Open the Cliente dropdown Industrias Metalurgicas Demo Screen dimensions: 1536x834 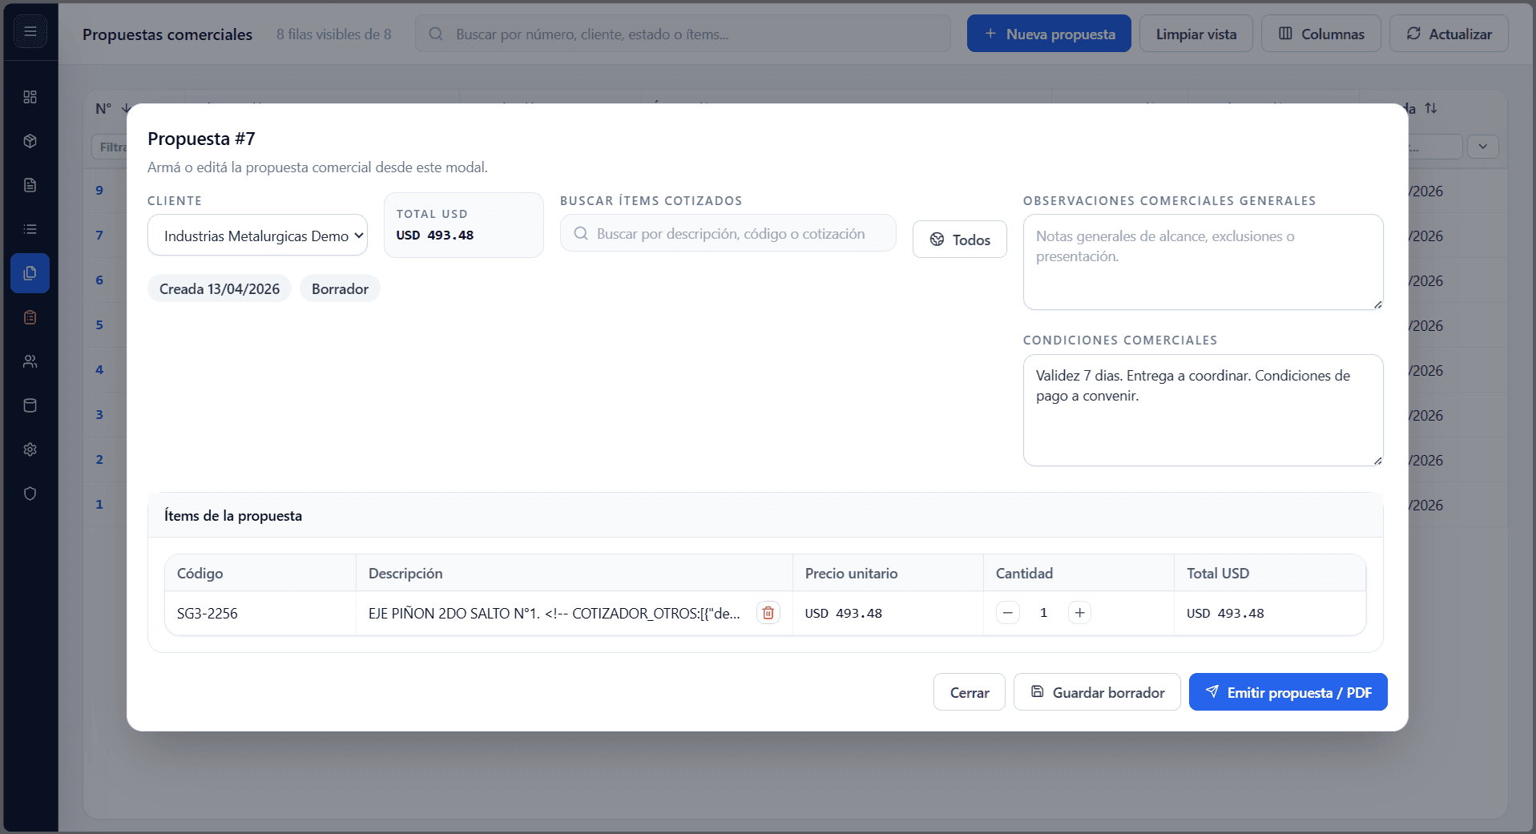[257, 236]
